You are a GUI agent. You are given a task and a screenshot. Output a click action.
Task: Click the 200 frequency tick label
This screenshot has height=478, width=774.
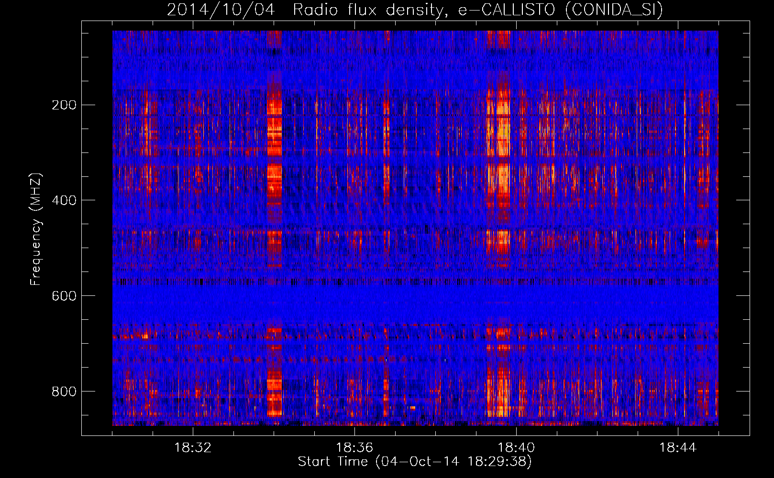[64, 105]
